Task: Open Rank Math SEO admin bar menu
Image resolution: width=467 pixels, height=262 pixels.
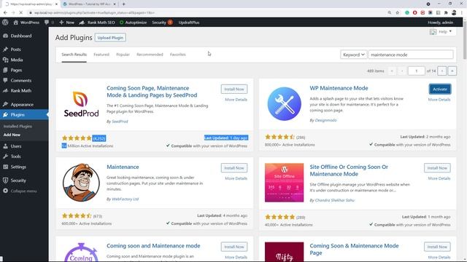Action: click(x=97, y=23)
